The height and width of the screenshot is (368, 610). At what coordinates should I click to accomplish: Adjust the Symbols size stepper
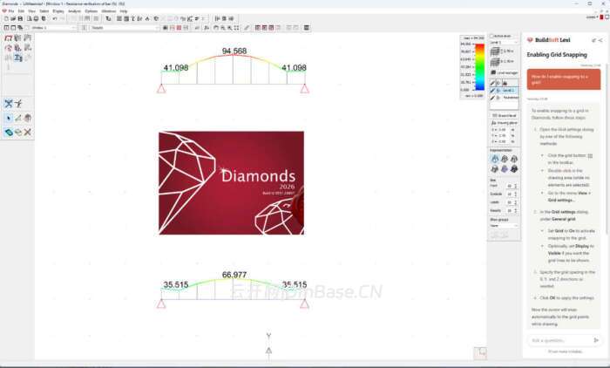coord(516,194)
